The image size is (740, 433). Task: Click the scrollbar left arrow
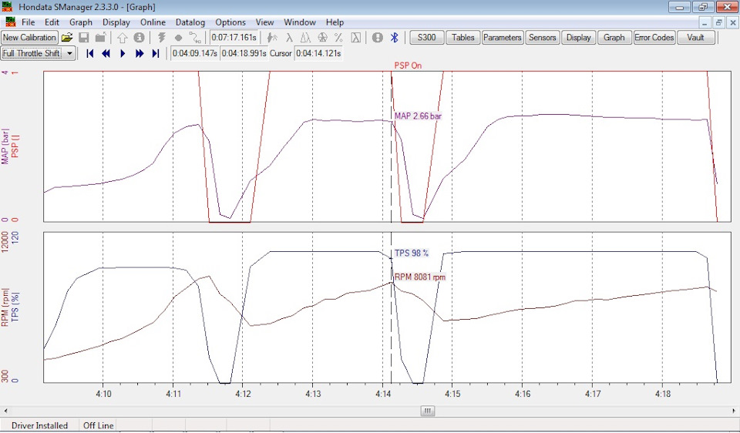tap(5, 411)
